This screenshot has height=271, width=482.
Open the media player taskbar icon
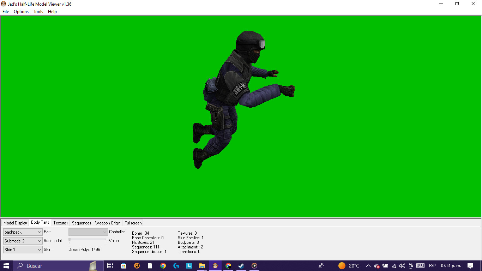[x=254, y=266]
